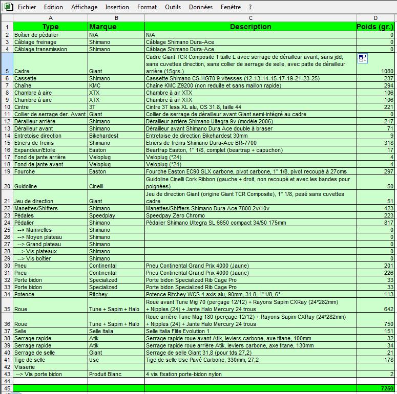This screenshot has width=397, height=394.
Task: Select the Etriers de freins cell
Action: 50,143
